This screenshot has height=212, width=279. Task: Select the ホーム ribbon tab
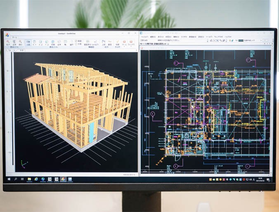tap(14, 38)
